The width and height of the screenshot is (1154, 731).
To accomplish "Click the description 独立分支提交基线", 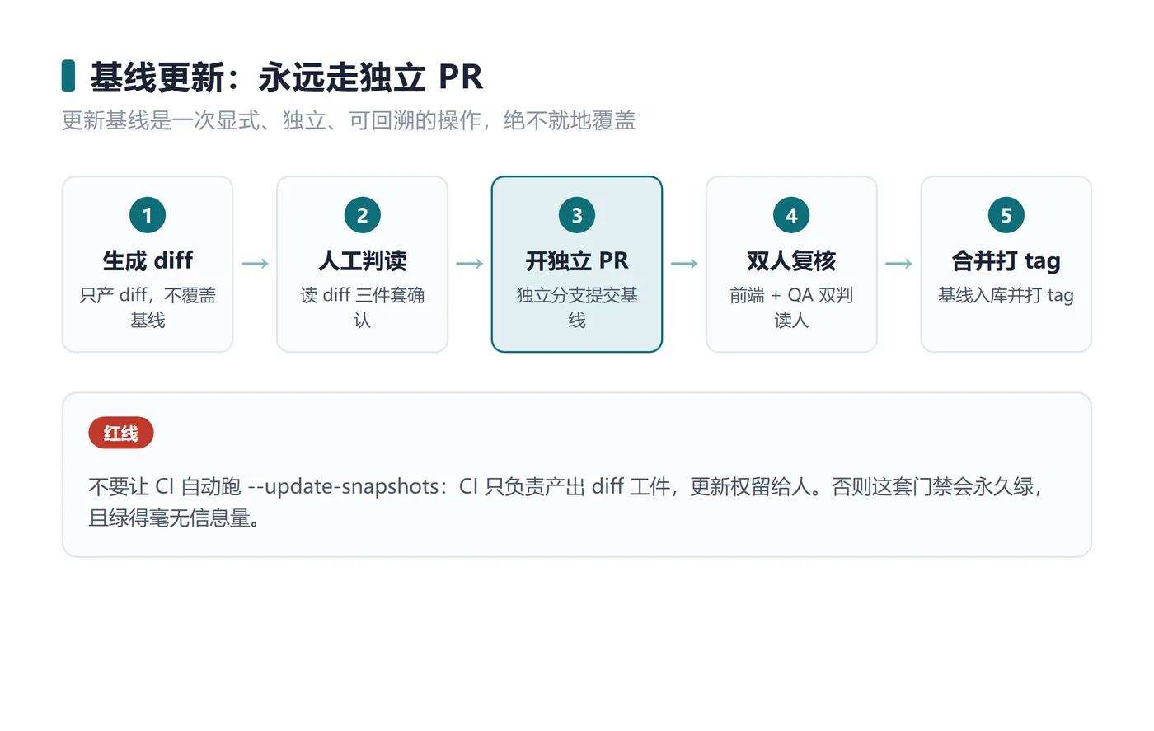I will [x=577, y=307].
